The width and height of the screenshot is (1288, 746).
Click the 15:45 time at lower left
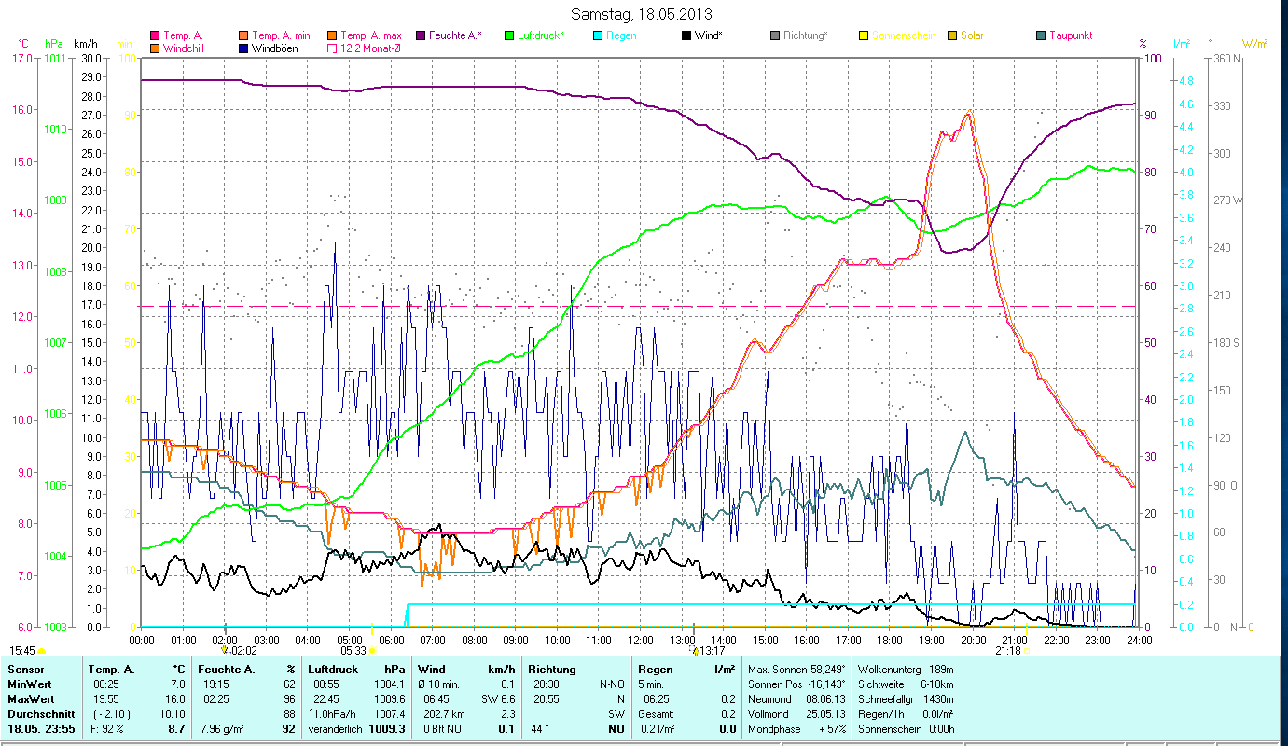[x=23, y=651]
